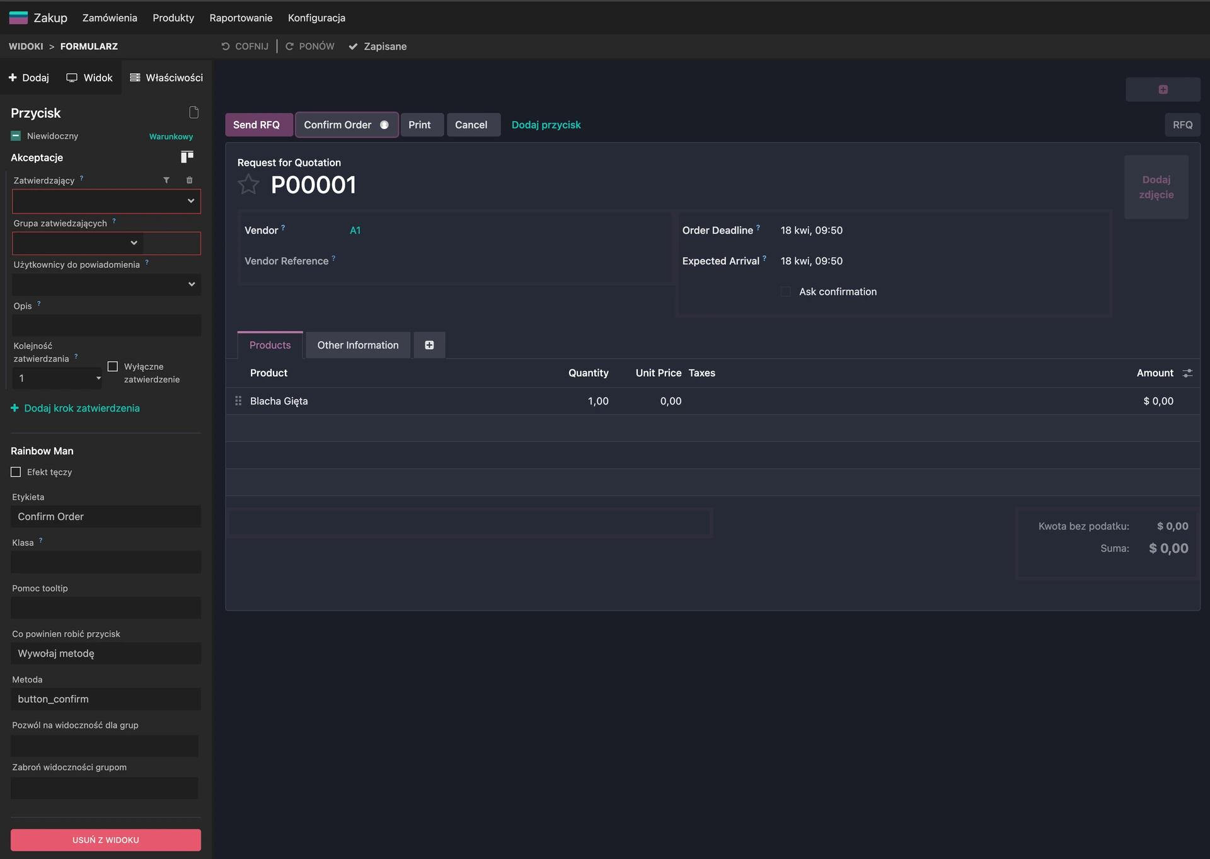Open column options icon next to Amount
Screen dimensions: 1210x859
tap(1188, 373)
